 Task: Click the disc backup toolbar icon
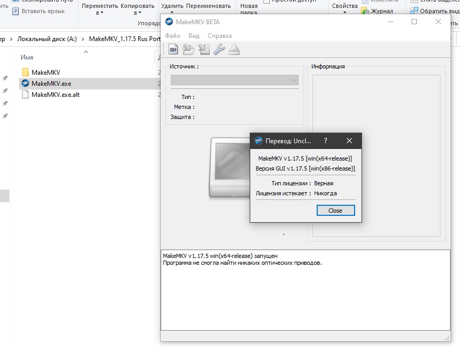(x=203, y=49)
